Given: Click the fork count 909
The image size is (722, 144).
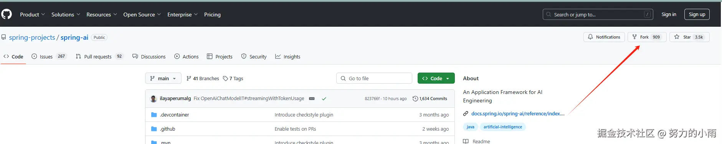Looking at the screenshot, I should 656,37.
